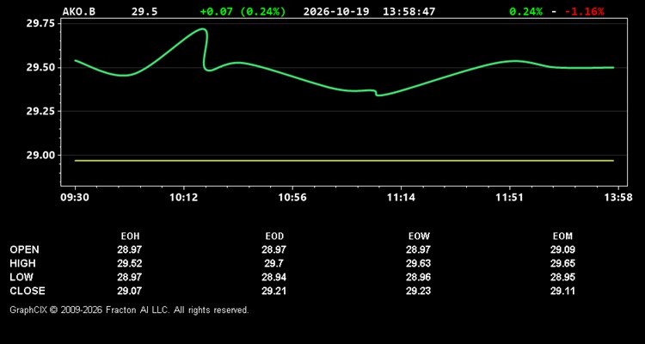Click the 29.25 y-axis label
The height and width of the screenshot is (344, 645).
tap(40, 111)
